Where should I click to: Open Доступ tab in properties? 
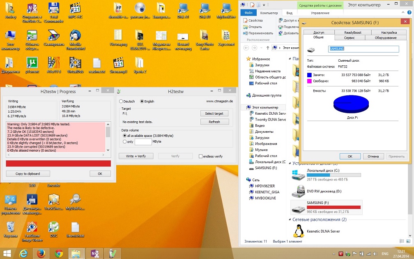click(319, 32)
